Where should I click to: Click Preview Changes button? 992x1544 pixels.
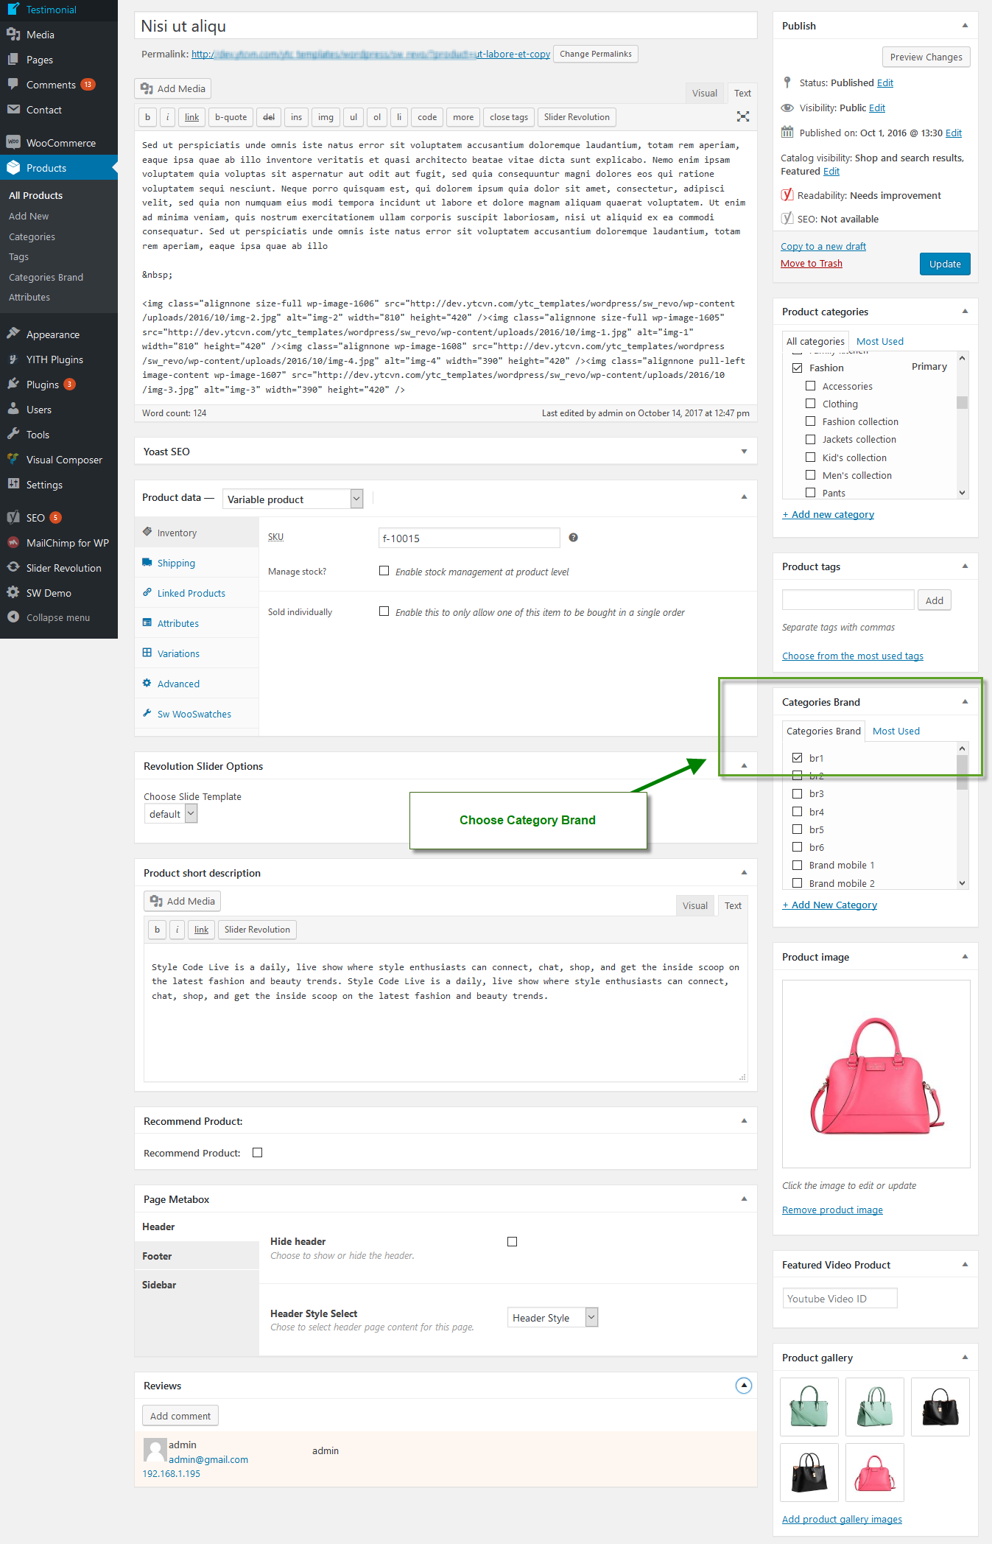(x=926, y=57)
